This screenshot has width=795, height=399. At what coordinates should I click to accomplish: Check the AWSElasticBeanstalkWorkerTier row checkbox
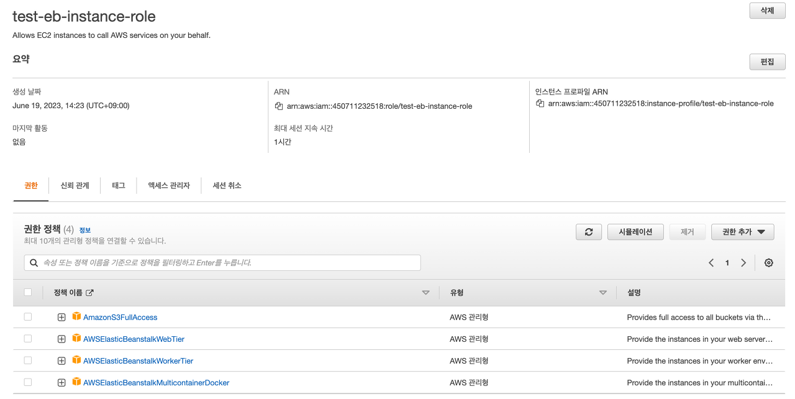27,360
